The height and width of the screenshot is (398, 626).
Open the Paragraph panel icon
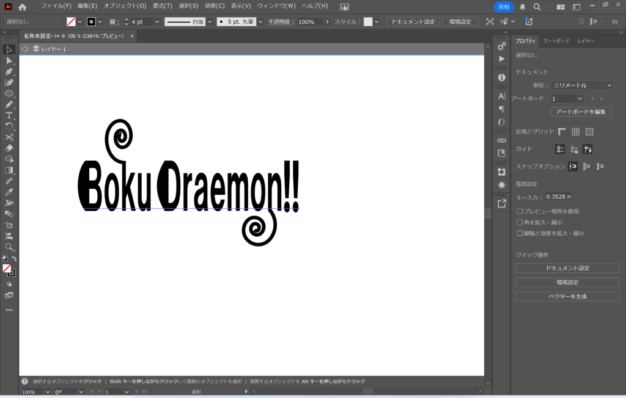coord(501,109)
